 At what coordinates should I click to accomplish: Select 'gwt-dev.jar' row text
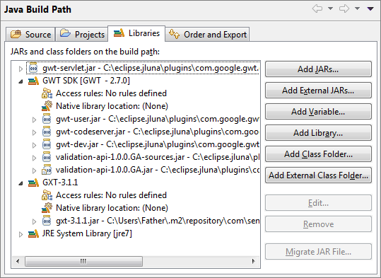158,144
